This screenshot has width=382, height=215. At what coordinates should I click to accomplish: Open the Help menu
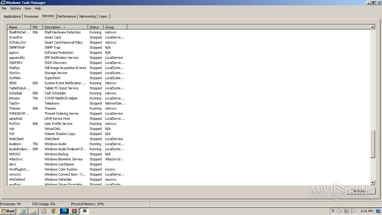[38, 8]
